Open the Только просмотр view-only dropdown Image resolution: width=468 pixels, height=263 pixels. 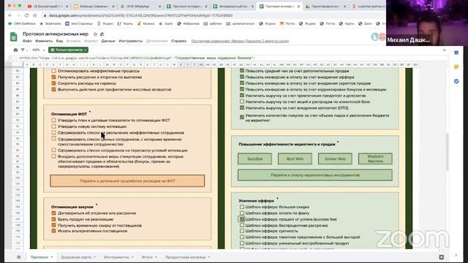tap(68, 50)
